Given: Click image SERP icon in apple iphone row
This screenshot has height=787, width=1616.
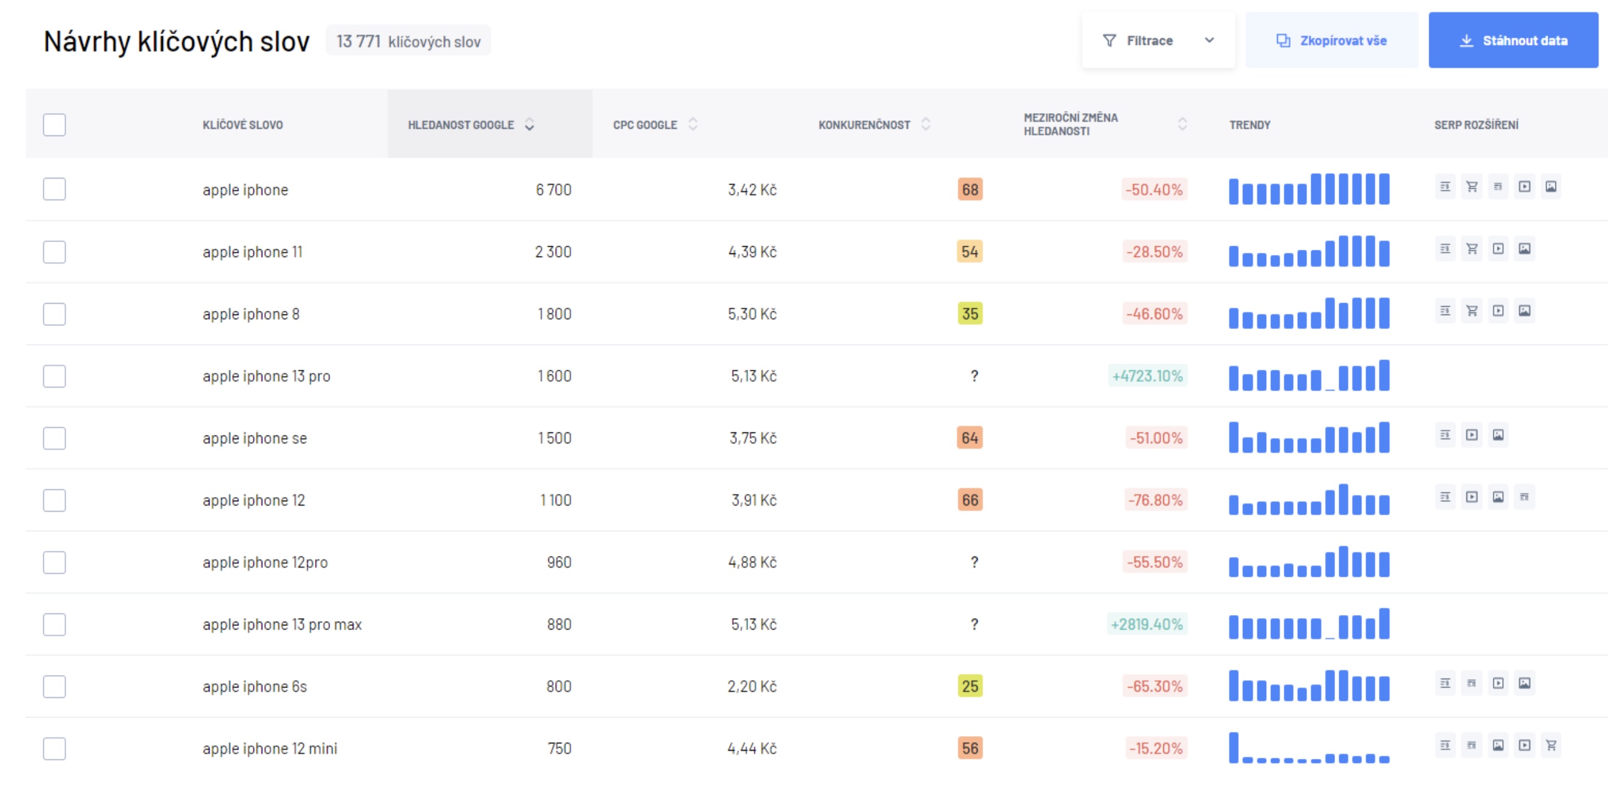Looking at the screenshot, I should tap(1550, 187).
